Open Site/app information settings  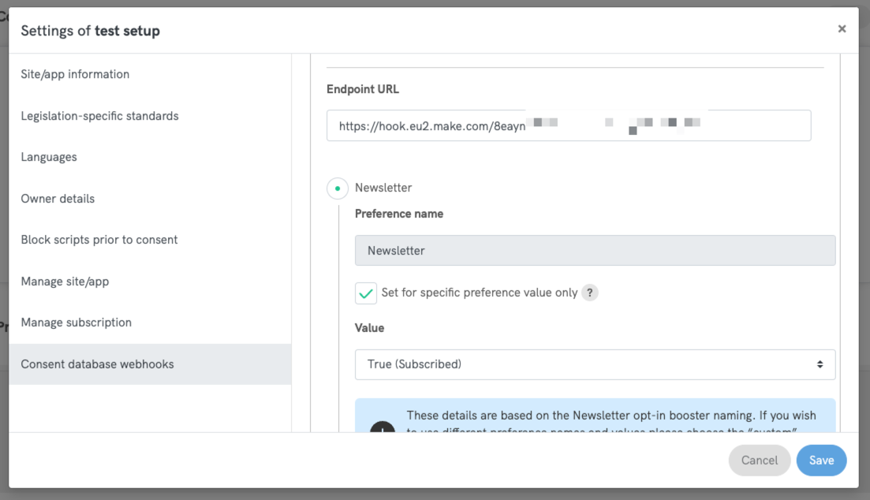coord(75,74)
